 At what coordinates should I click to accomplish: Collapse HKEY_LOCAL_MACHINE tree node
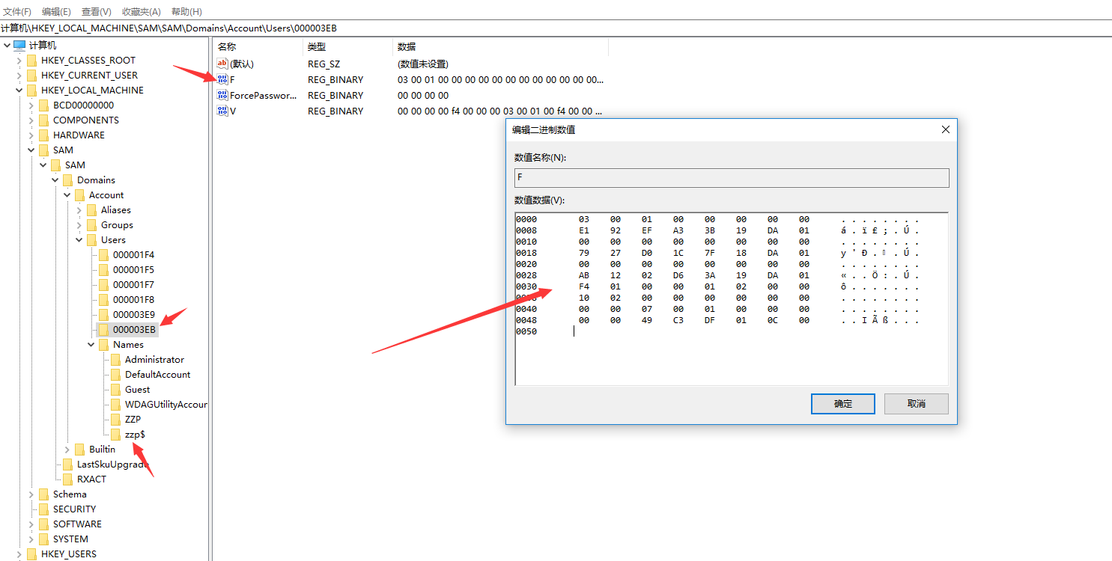click(19, 90)
